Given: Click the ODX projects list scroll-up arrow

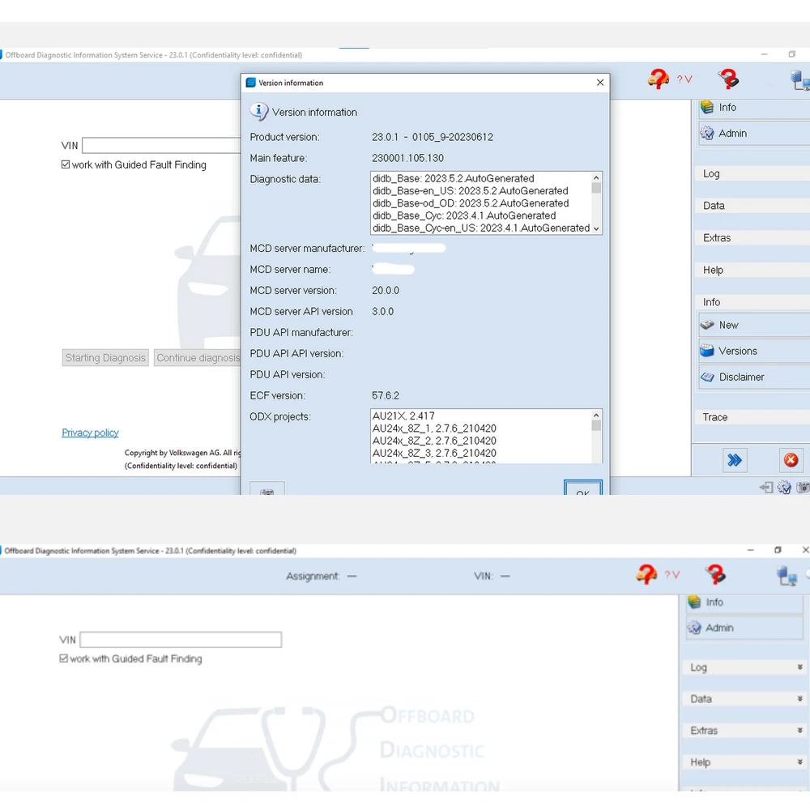Looking at the screenshot, I should (x=596, y=416).
